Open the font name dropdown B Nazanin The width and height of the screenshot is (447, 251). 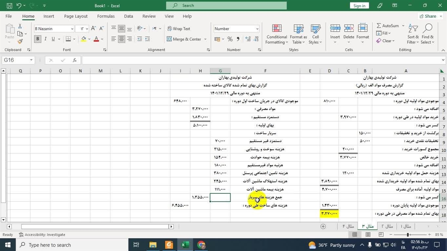72,29
